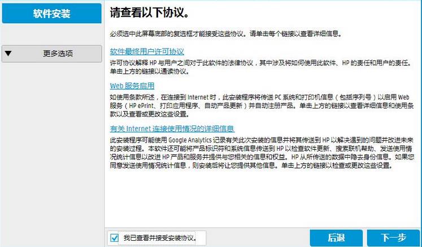Select the 软件安装 sidebar tab
The height and width of the screenshot is (247, 422).
tap(51, 14)
